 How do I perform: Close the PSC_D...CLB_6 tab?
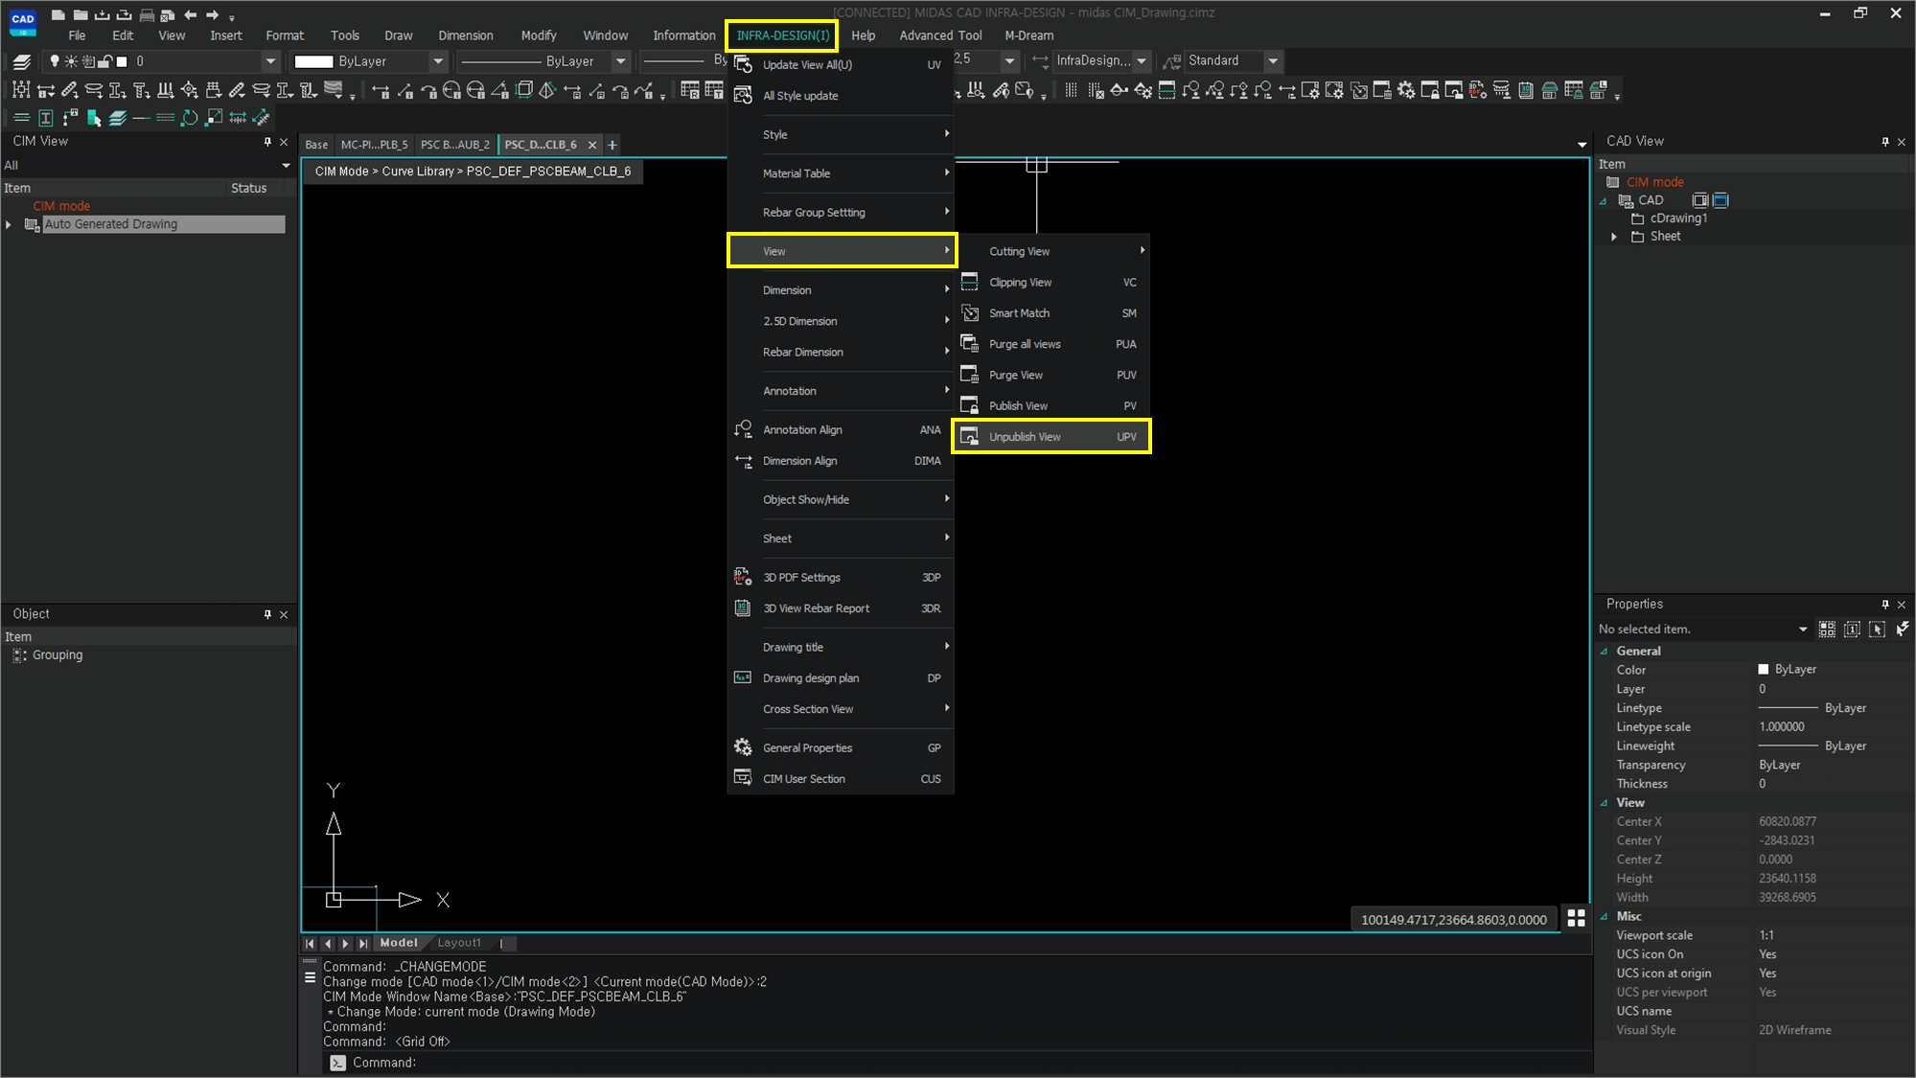[592, 145]
